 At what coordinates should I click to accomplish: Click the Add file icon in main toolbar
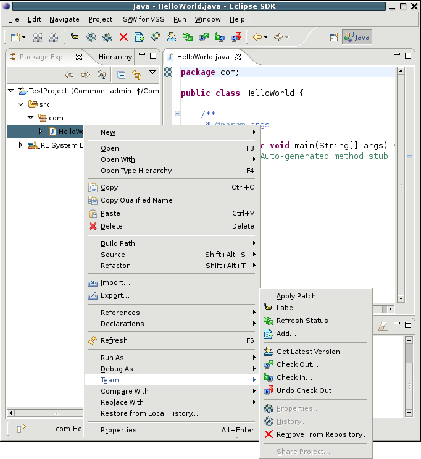click(x=140, y=37)
